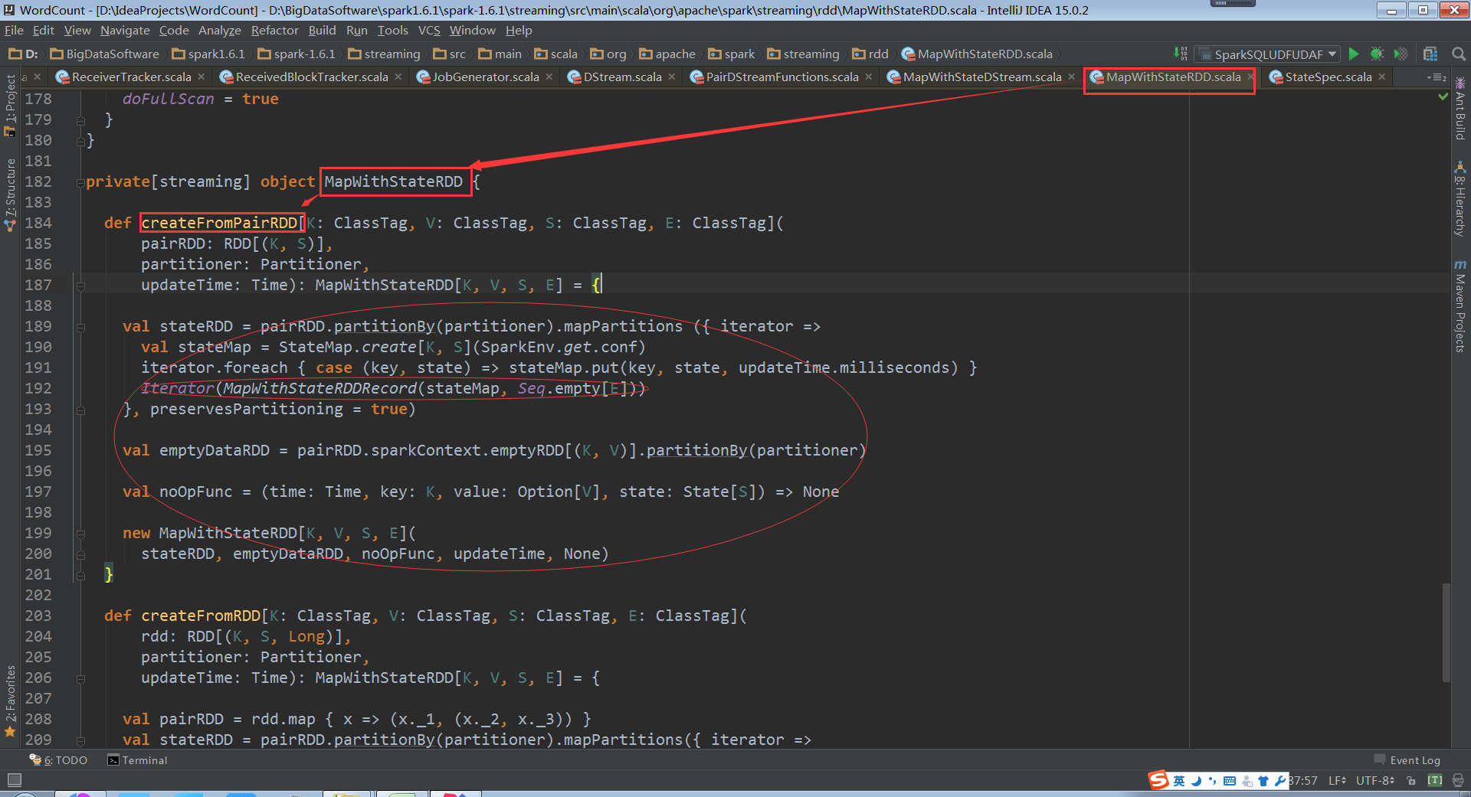Click the partitionBy method on line 189
Viewport: 1471px width, 797px height.
[x=384, y=327]
